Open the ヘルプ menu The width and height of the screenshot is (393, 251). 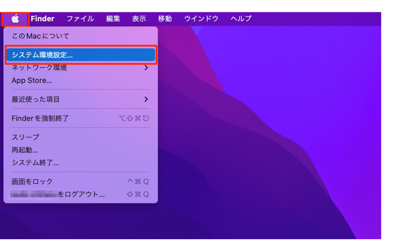pos(241,19)
